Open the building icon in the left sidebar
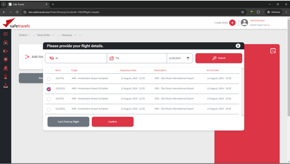 (x=5, y=68)
